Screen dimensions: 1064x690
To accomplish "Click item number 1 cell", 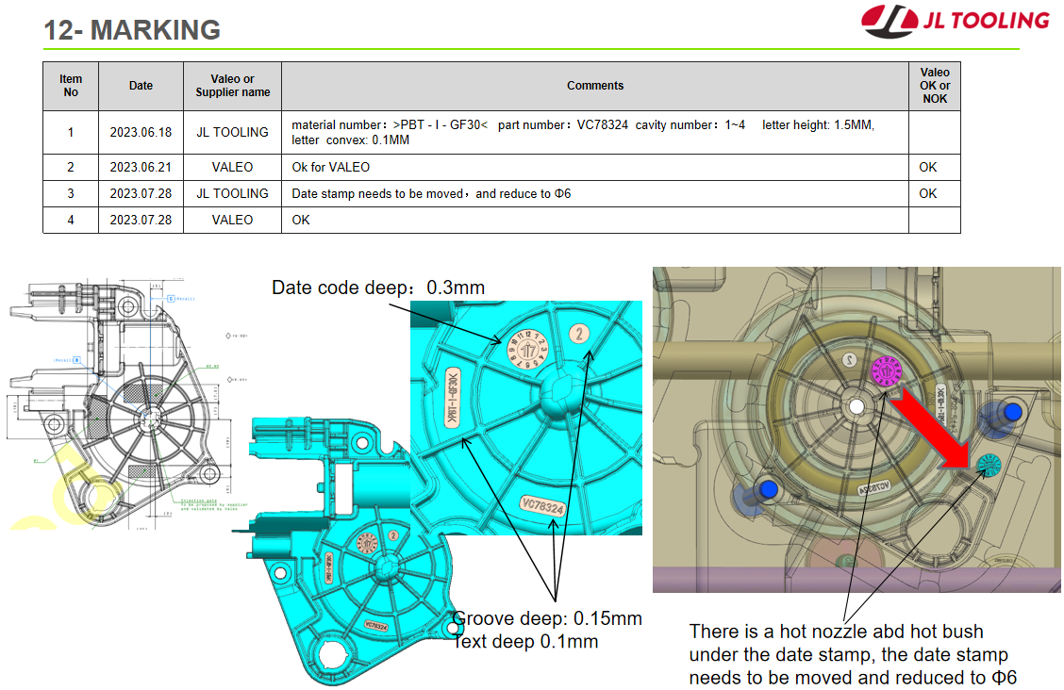I will [x=71, y=132].
